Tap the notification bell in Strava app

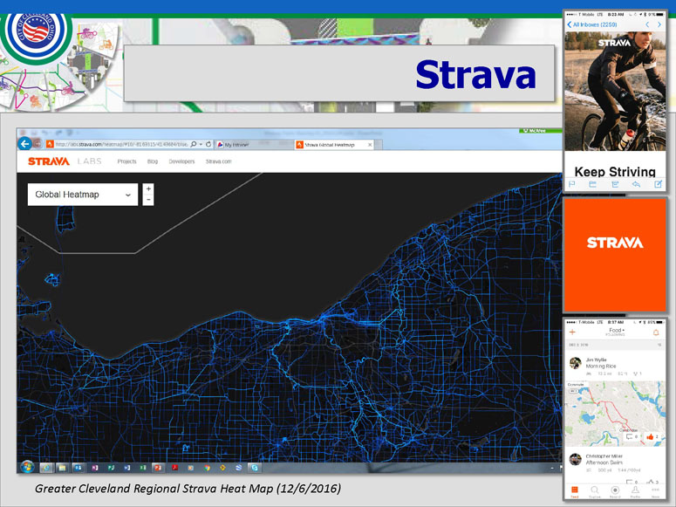[x=656, y=332]
